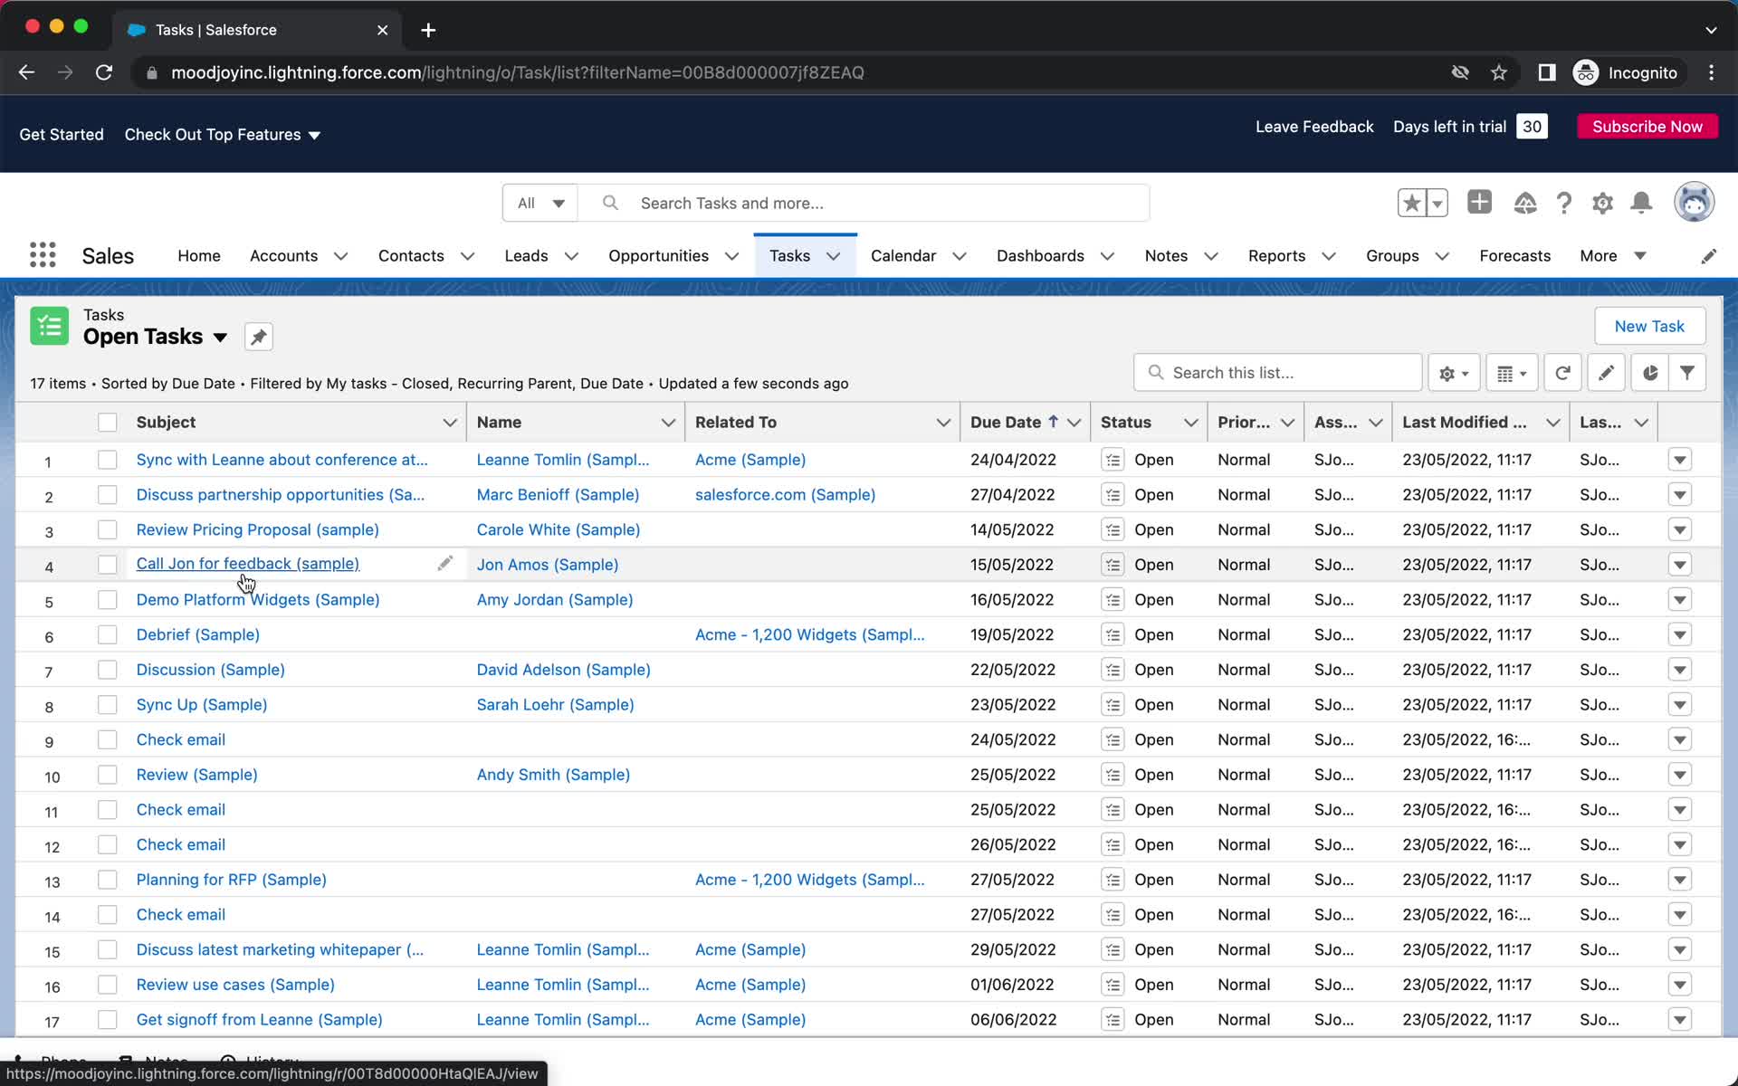Sort by the Due Date column header
Screen dimensions: 1738x1086
point(1005,423)
